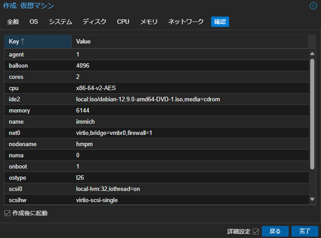The height and width of the screenshot is (238, 321).
Task: Click the 完了 button to finish
Action: [304, 231]
